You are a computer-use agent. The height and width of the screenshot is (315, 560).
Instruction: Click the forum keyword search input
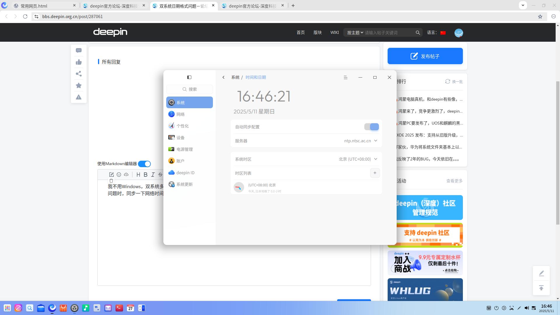pos(389,33)
